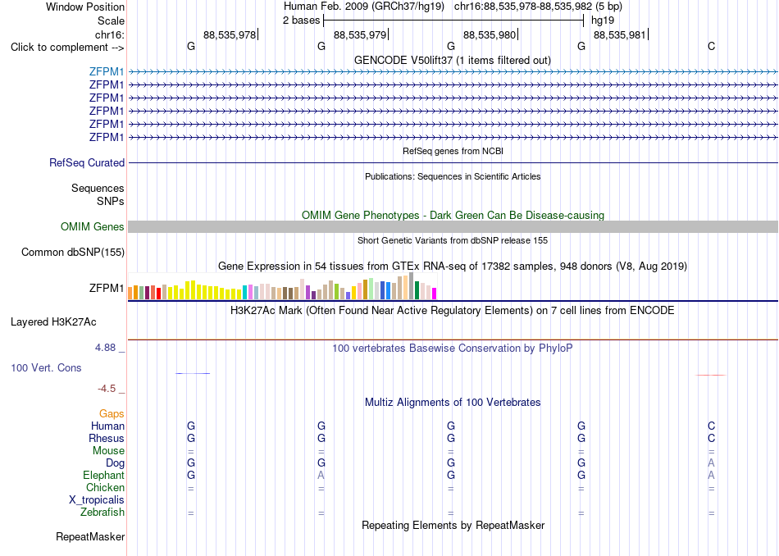
Task: Select the Human alignment row label
Action: point(107,426)
